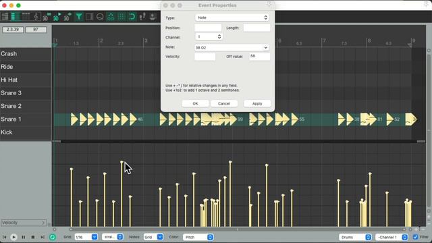The image size is (432, 243).
Task: Click the Off value field showing 58
Action: tap(259, 57)
